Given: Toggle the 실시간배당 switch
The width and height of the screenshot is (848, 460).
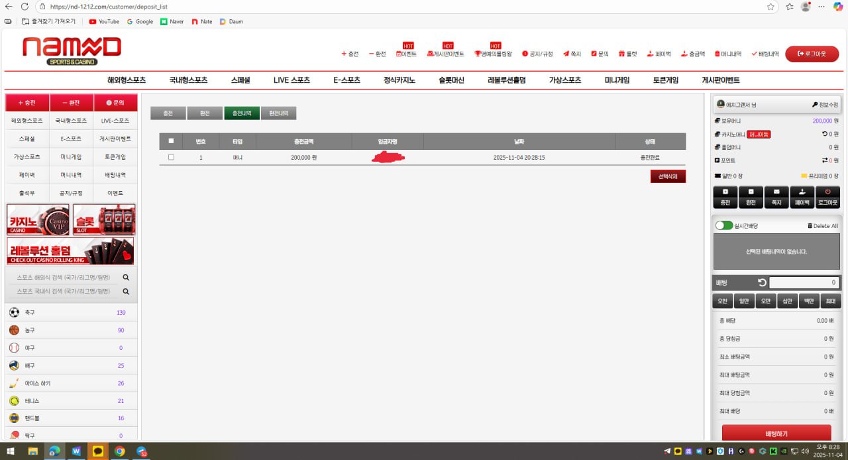Looking at the screenshot, I should point(724,226).
